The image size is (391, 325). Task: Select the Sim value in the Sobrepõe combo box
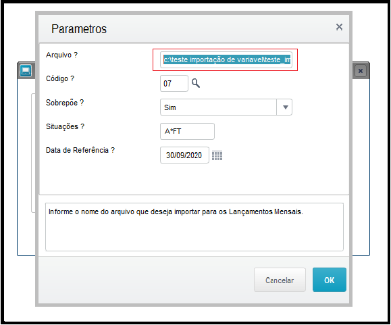[x=218, y=107]
